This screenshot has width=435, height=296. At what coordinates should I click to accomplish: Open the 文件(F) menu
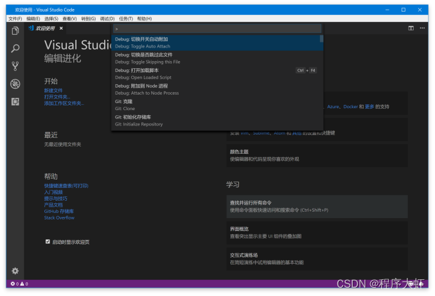pyautogui.click(x=15, y=19)
